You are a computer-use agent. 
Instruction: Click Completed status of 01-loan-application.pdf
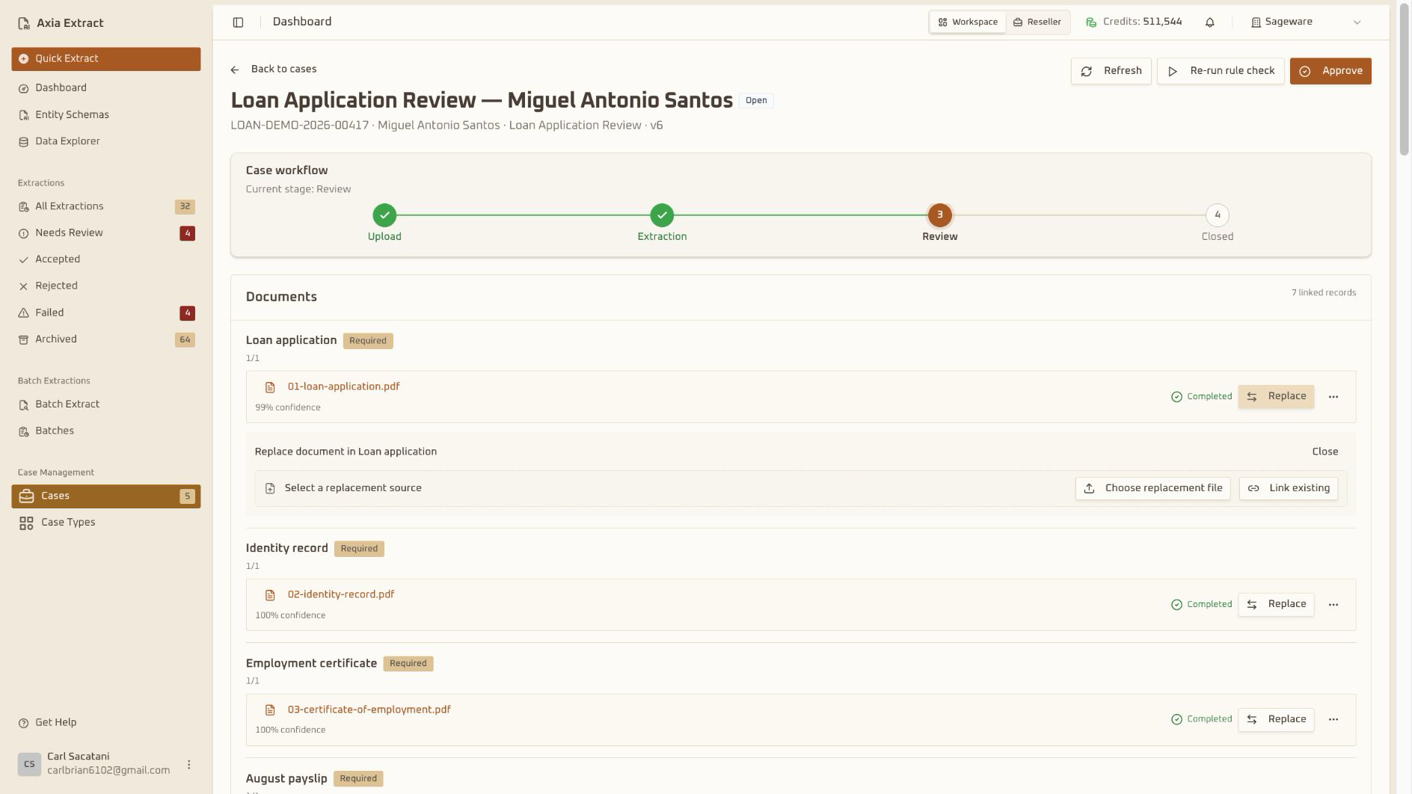point(1201,397)
